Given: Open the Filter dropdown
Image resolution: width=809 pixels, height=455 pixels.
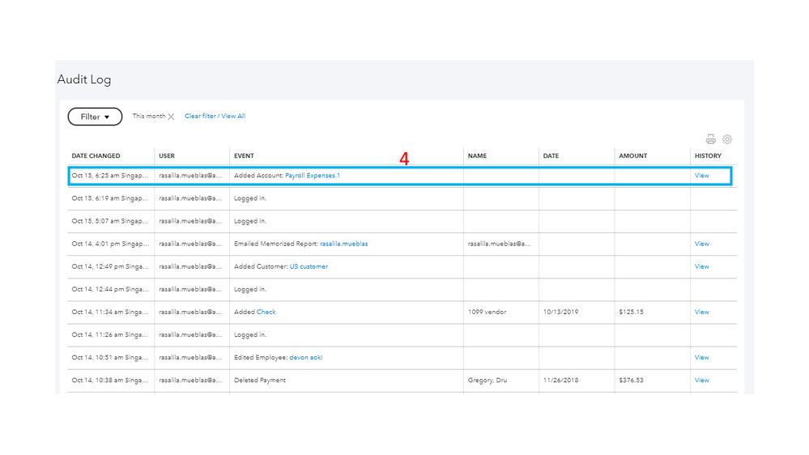Looking at the screenshot, I should 95,117.
